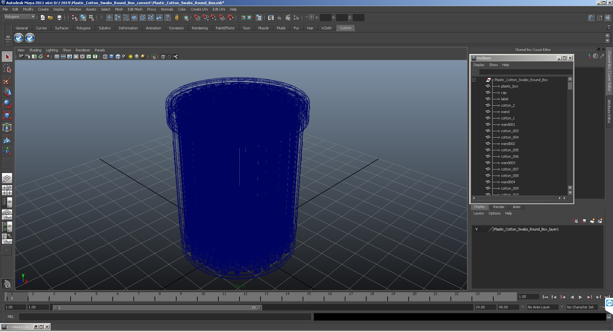Switch to the Polygons shelf tab
The height and width of the screenshot is (332, 613).
coord(83,28)
